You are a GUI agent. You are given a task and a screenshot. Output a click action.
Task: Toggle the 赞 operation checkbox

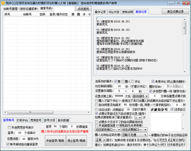pyautogui.click(x=116, y=81)
